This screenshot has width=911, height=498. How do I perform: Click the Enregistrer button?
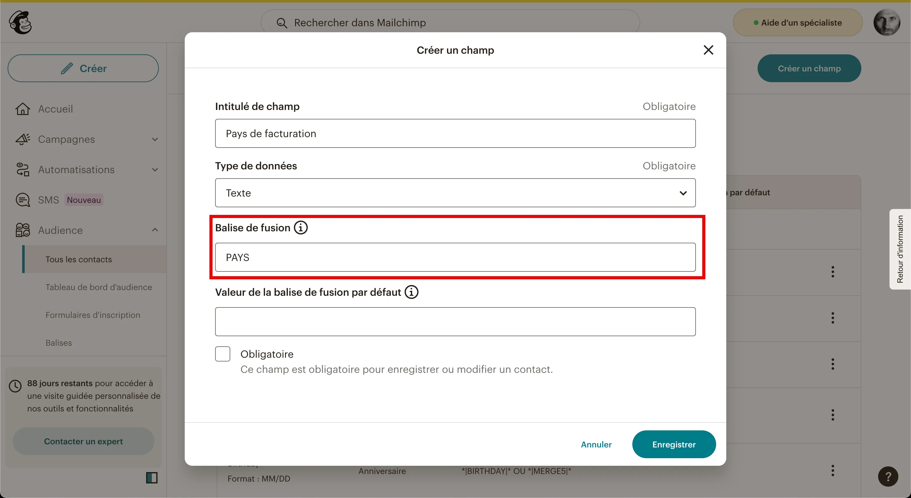(x=674, y=444)
